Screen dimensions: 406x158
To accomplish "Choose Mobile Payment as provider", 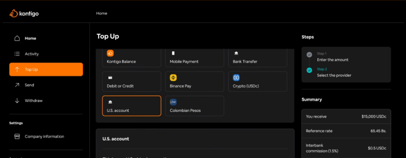I will point(194,58).
